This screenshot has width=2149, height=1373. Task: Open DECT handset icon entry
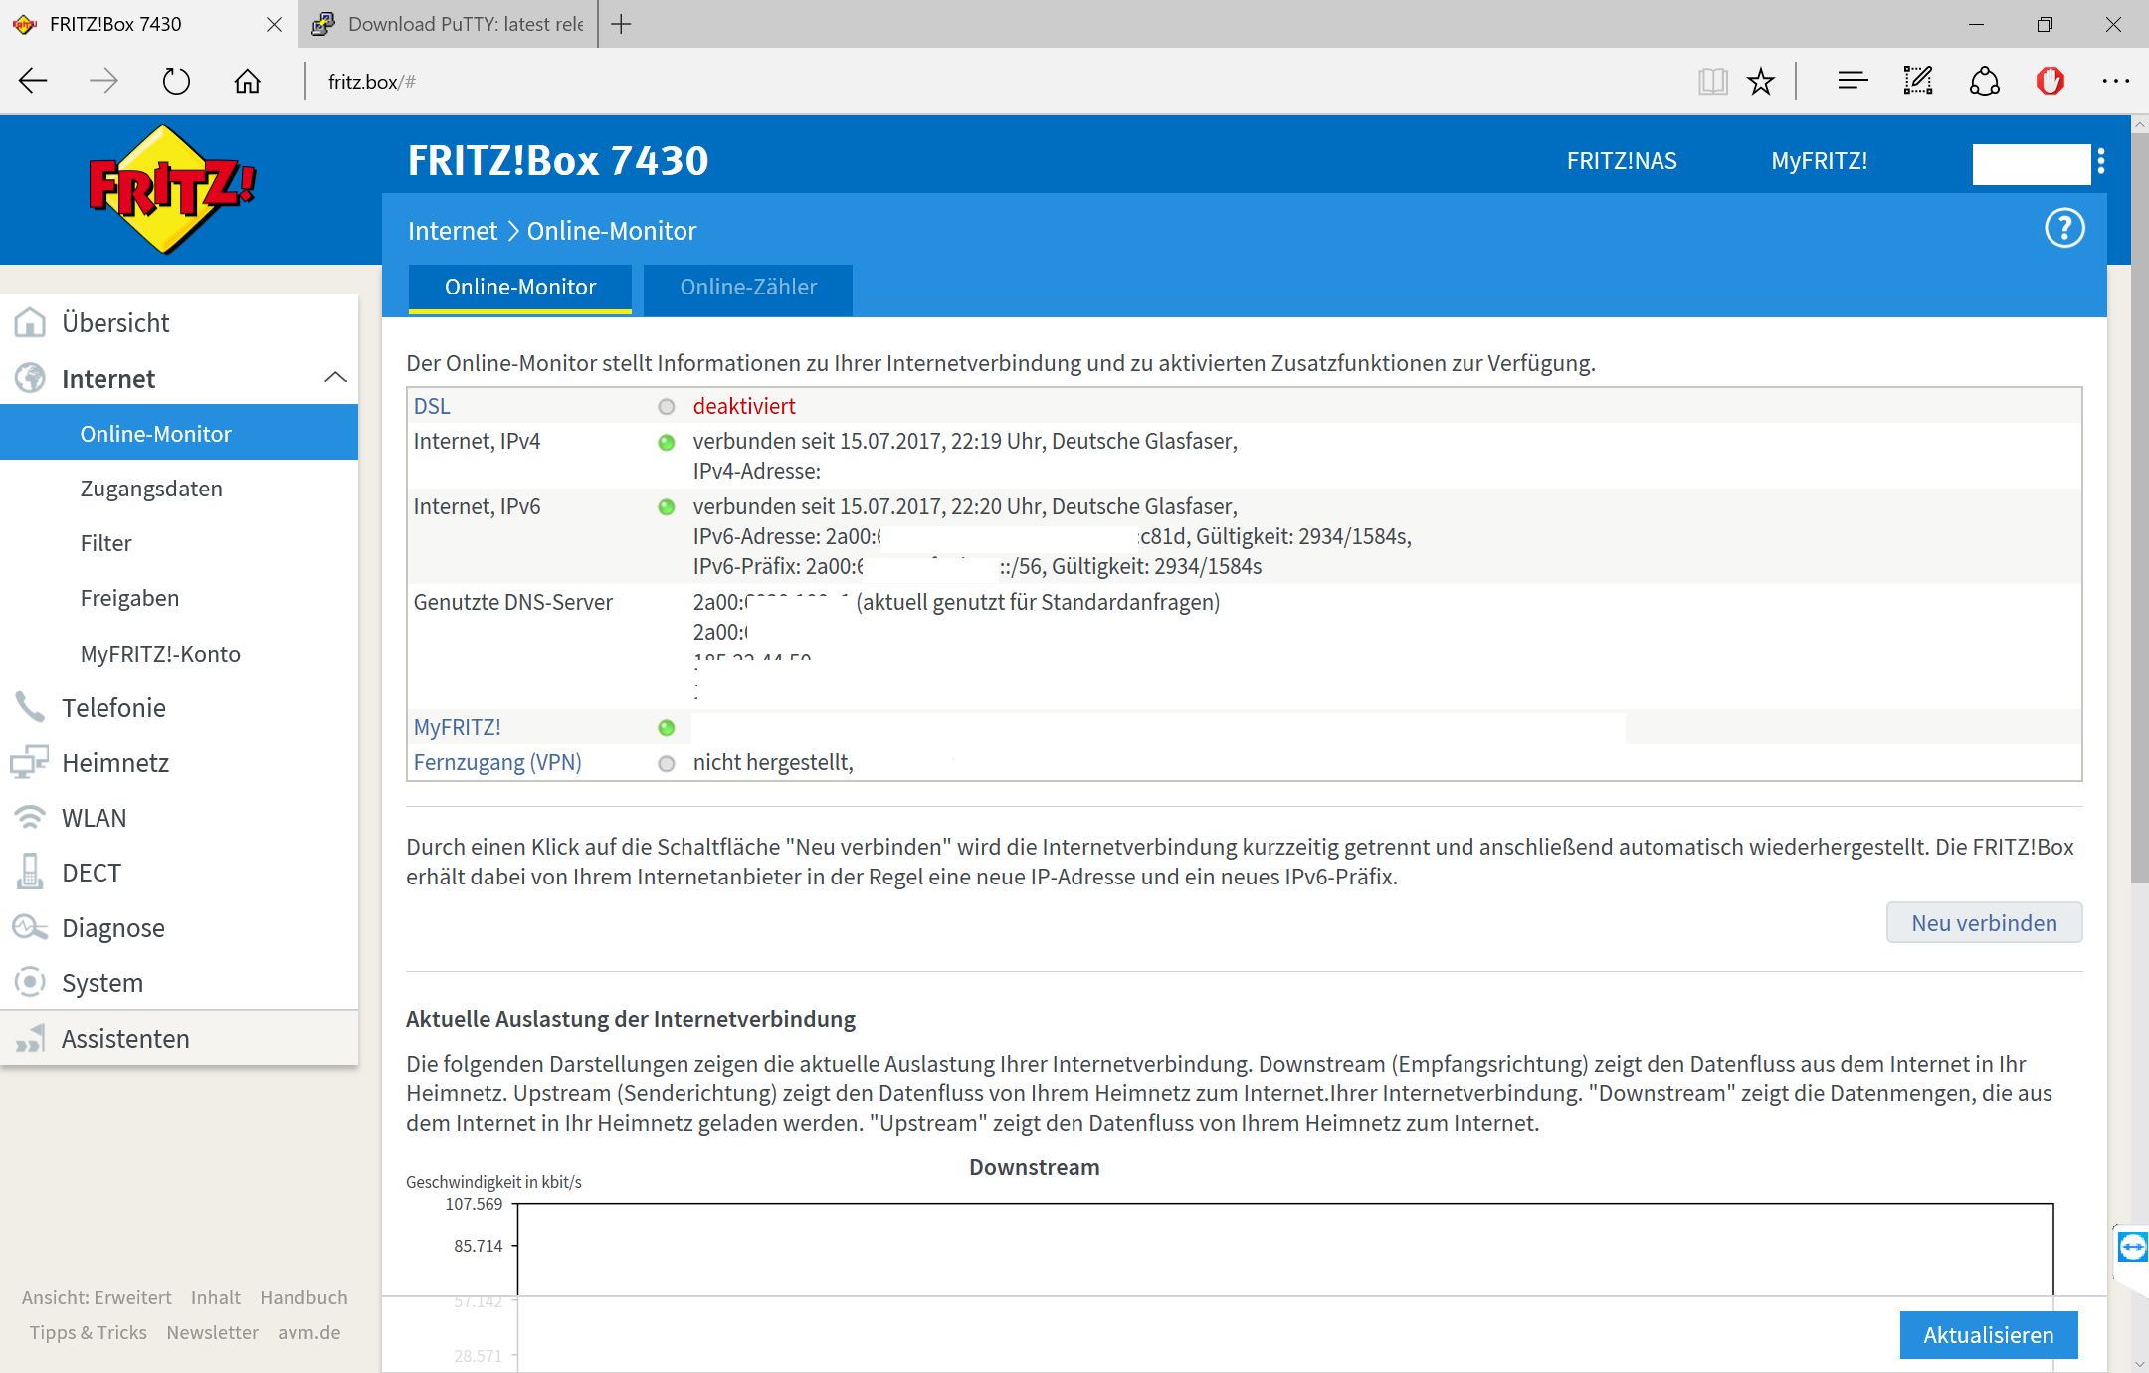tap(30, 873)
